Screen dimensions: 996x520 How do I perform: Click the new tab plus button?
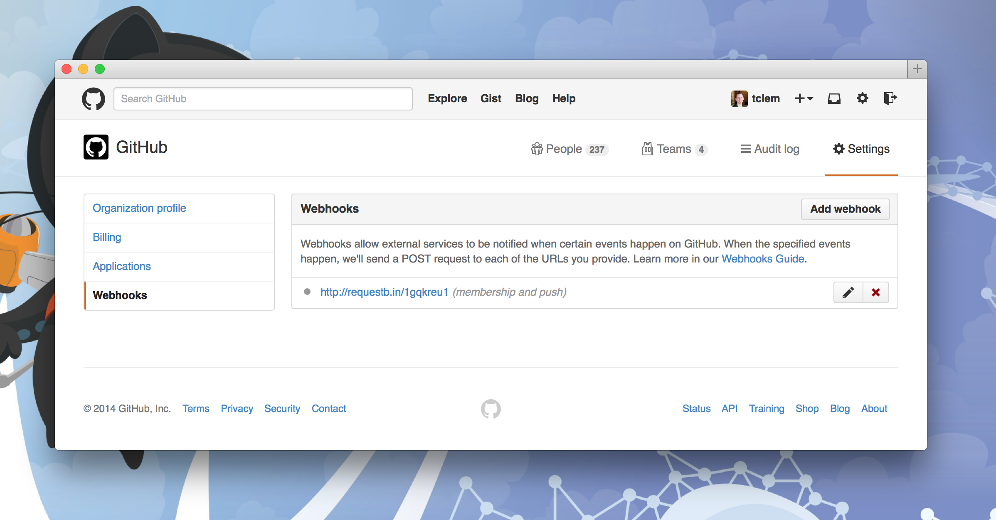(917, 69)
